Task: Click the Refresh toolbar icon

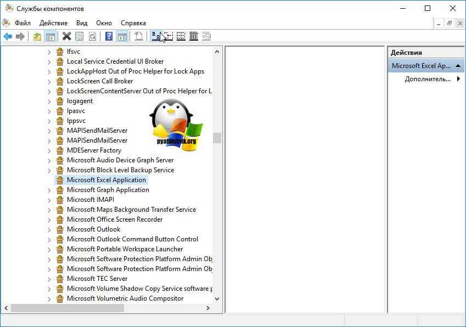Action: 92,37
